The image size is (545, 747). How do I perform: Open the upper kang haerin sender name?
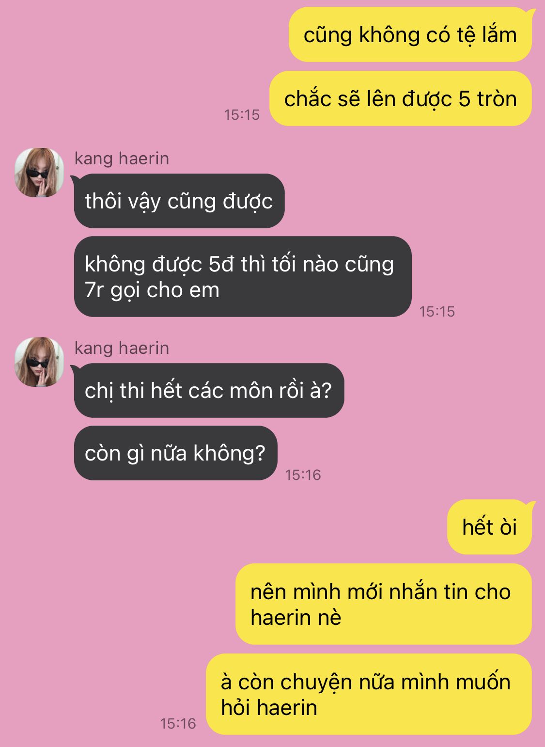click(122, 159)
